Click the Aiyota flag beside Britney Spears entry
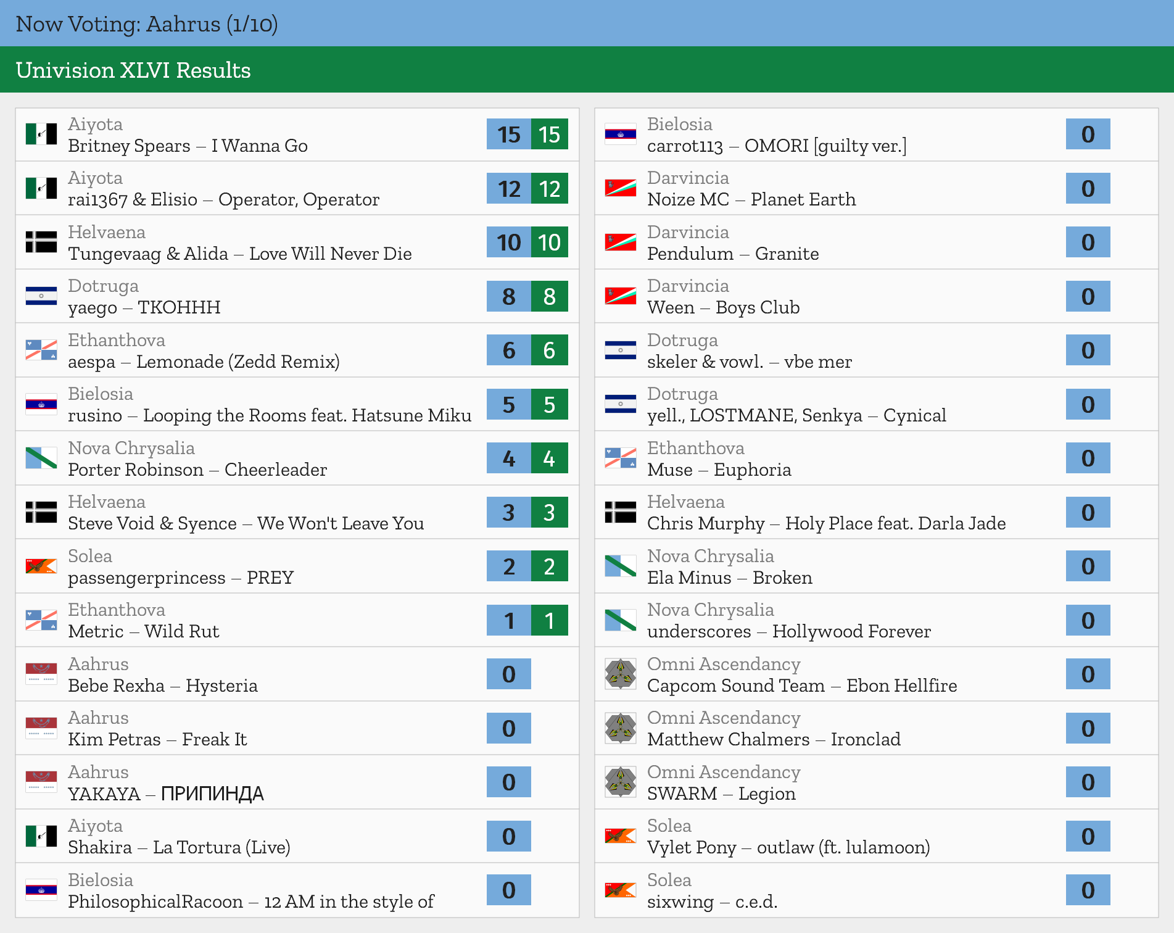This screenshot has height=933, width=1174. tap(41, 134)
